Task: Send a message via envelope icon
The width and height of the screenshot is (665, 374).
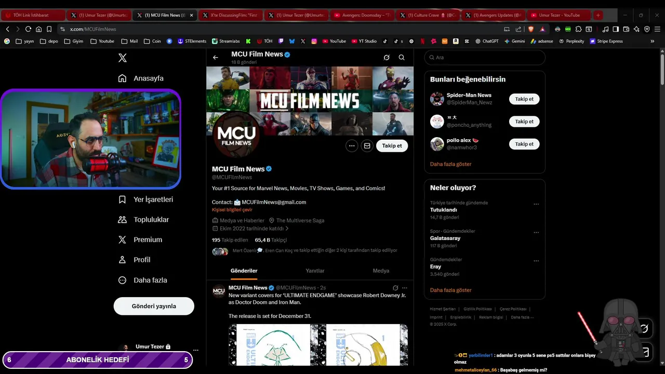Action: pyautogui.click(x=367, y=146)
